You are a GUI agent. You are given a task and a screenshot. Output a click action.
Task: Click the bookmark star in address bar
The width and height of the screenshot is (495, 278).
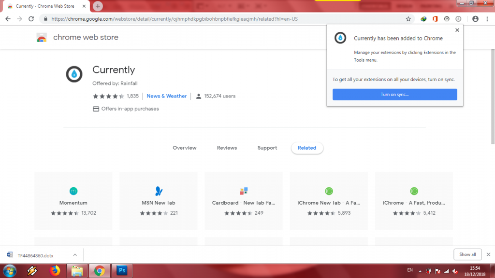(408, 19)
